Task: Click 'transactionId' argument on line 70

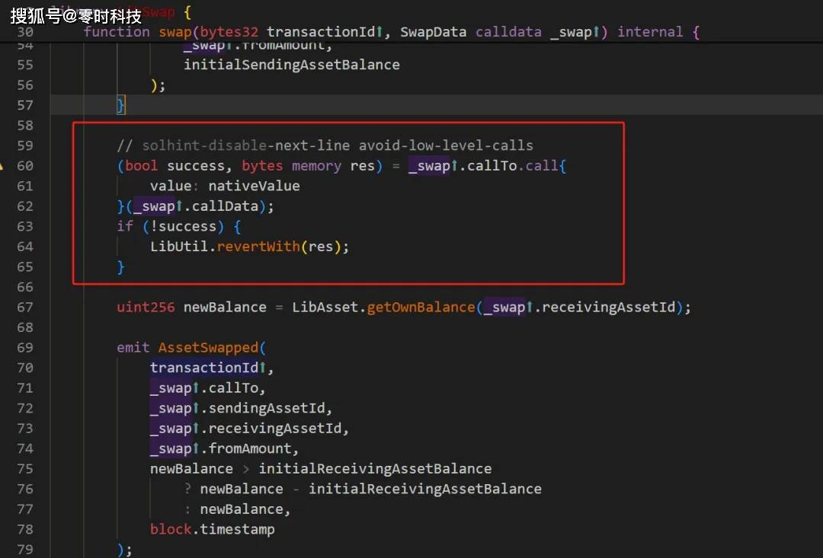Action: pyautogui.click(x=204, y=368)
